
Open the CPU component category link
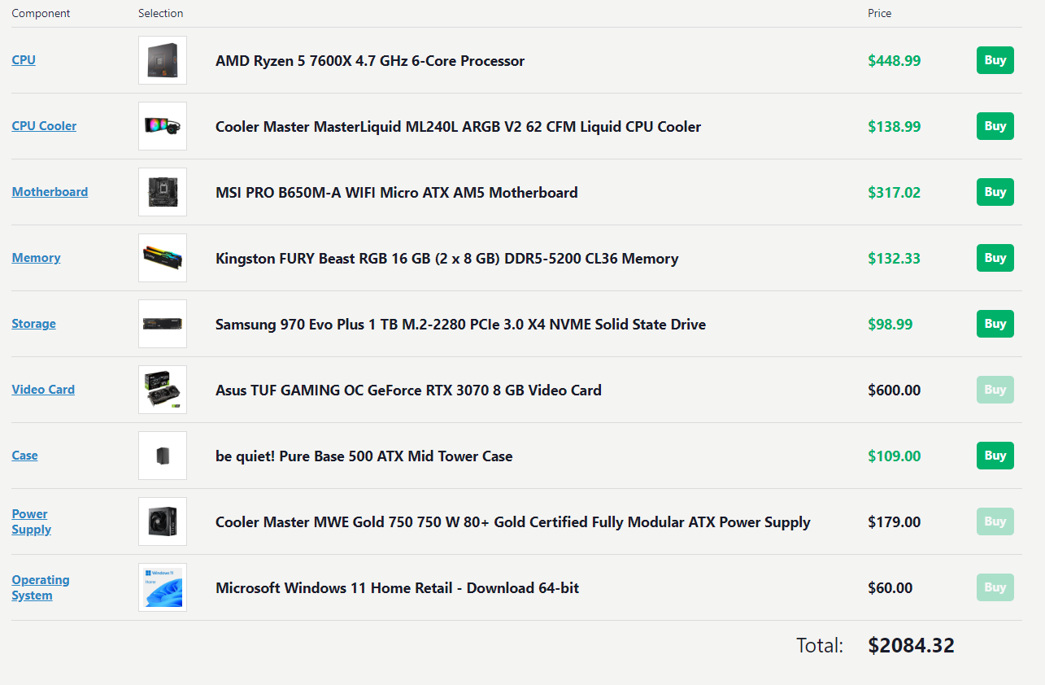point(24,60)
